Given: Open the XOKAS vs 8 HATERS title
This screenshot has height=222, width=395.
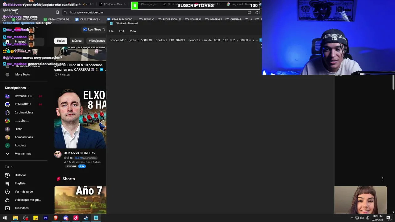Looking at the screenshot, I should 79,153.
